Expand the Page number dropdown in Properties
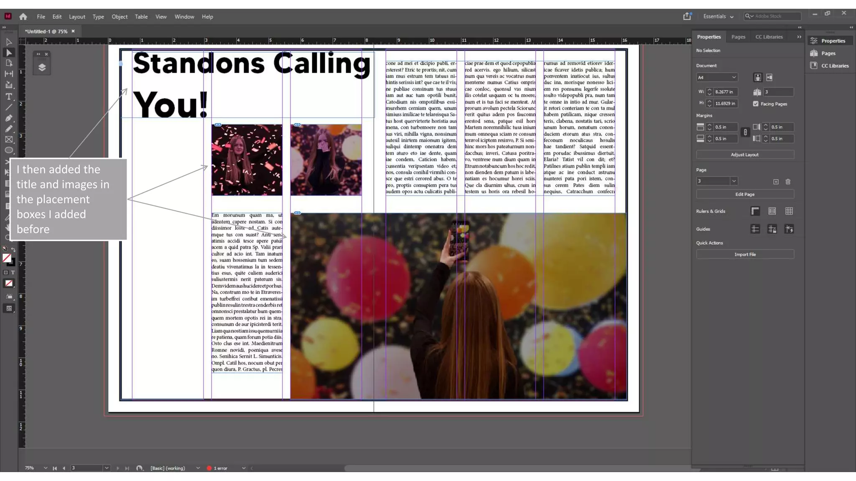 734,181
